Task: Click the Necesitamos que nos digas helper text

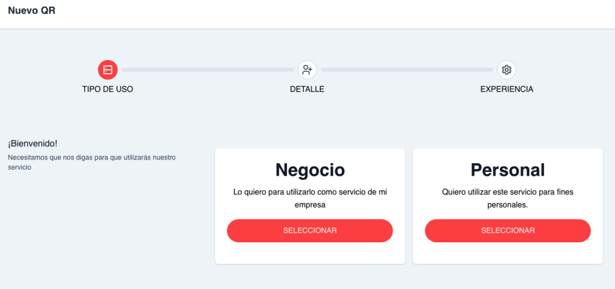Action: pyautogui.click(x=92, y=162)
